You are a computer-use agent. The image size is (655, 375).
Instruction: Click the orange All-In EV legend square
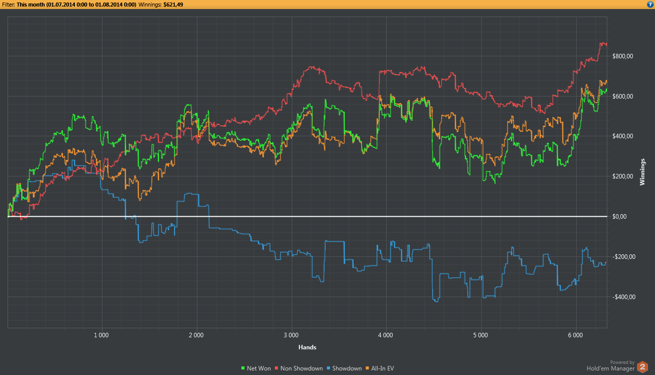[x=367, y=368]
